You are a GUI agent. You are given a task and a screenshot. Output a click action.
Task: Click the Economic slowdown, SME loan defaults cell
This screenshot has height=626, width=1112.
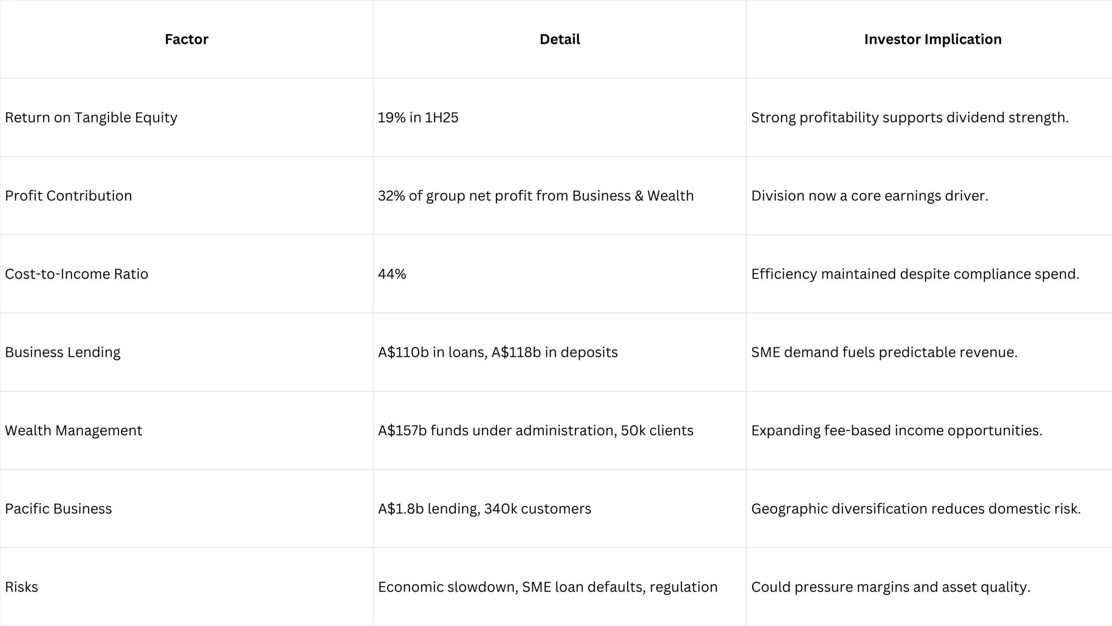click(547, 587)
